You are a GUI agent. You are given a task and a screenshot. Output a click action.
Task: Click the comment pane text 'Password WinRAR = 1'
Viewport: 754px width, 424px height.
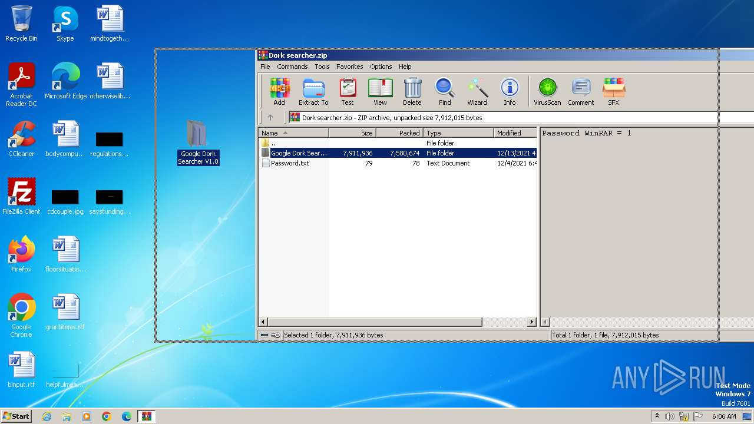tap(586, 133)
